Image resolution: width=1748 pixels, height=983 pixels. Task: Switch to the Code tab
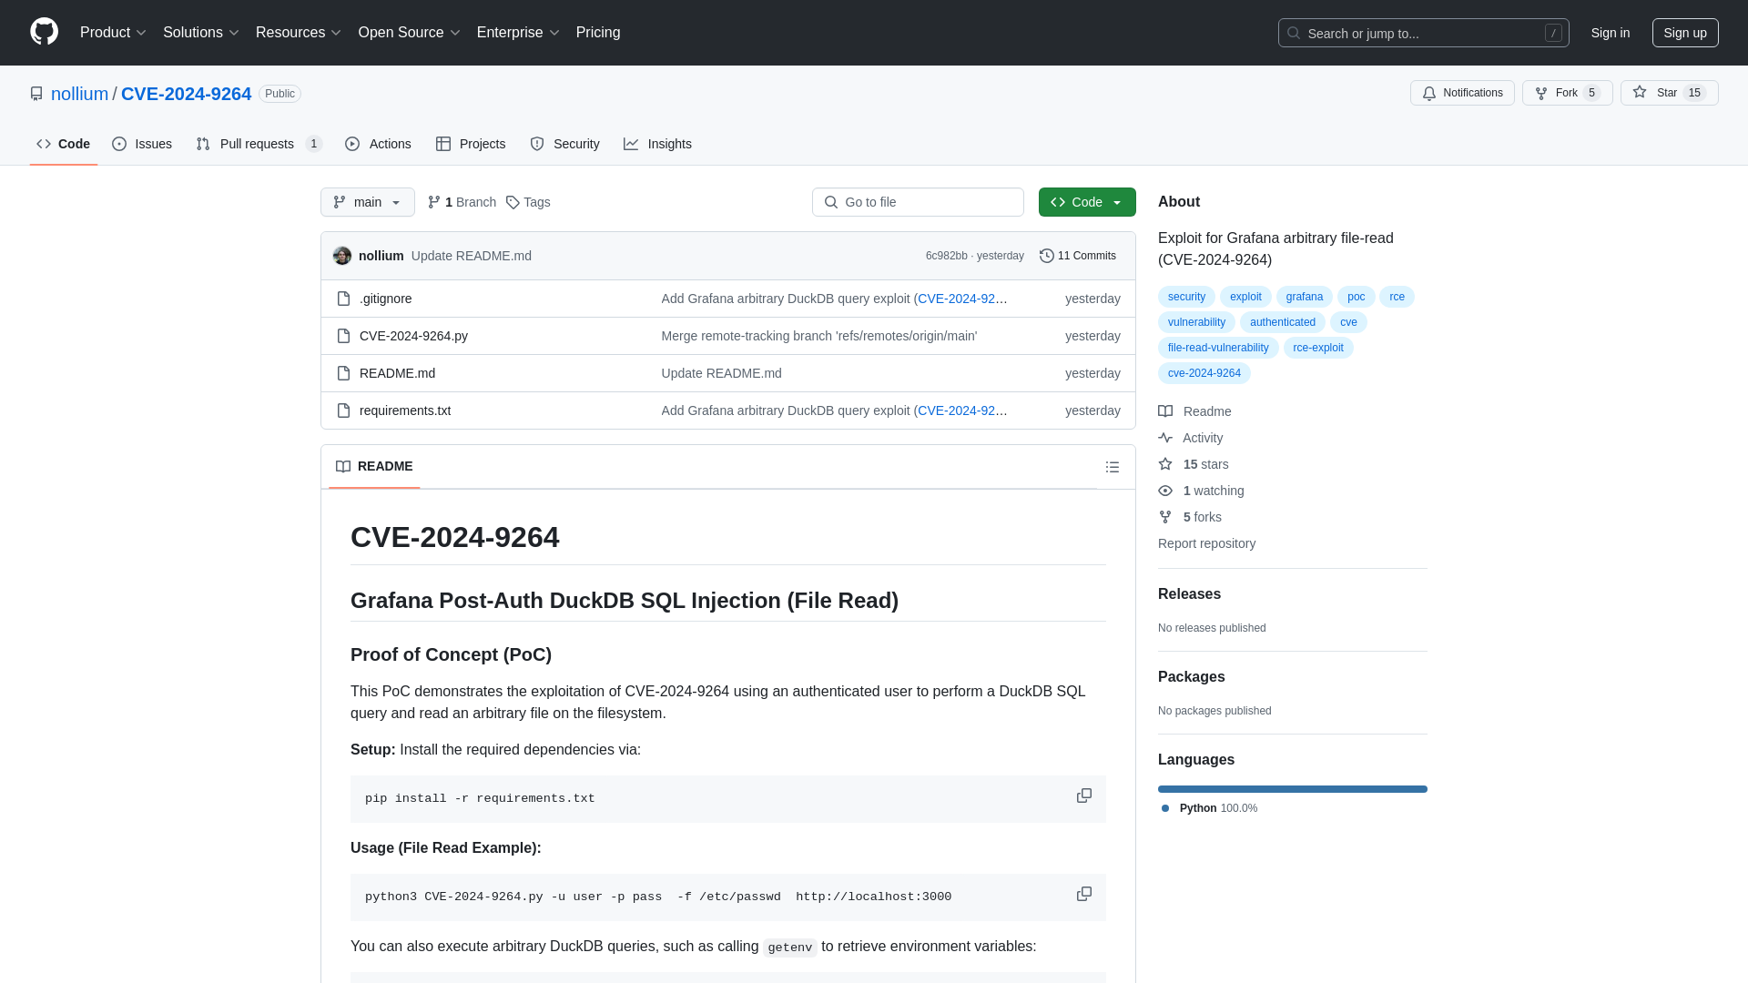[64, 144]
